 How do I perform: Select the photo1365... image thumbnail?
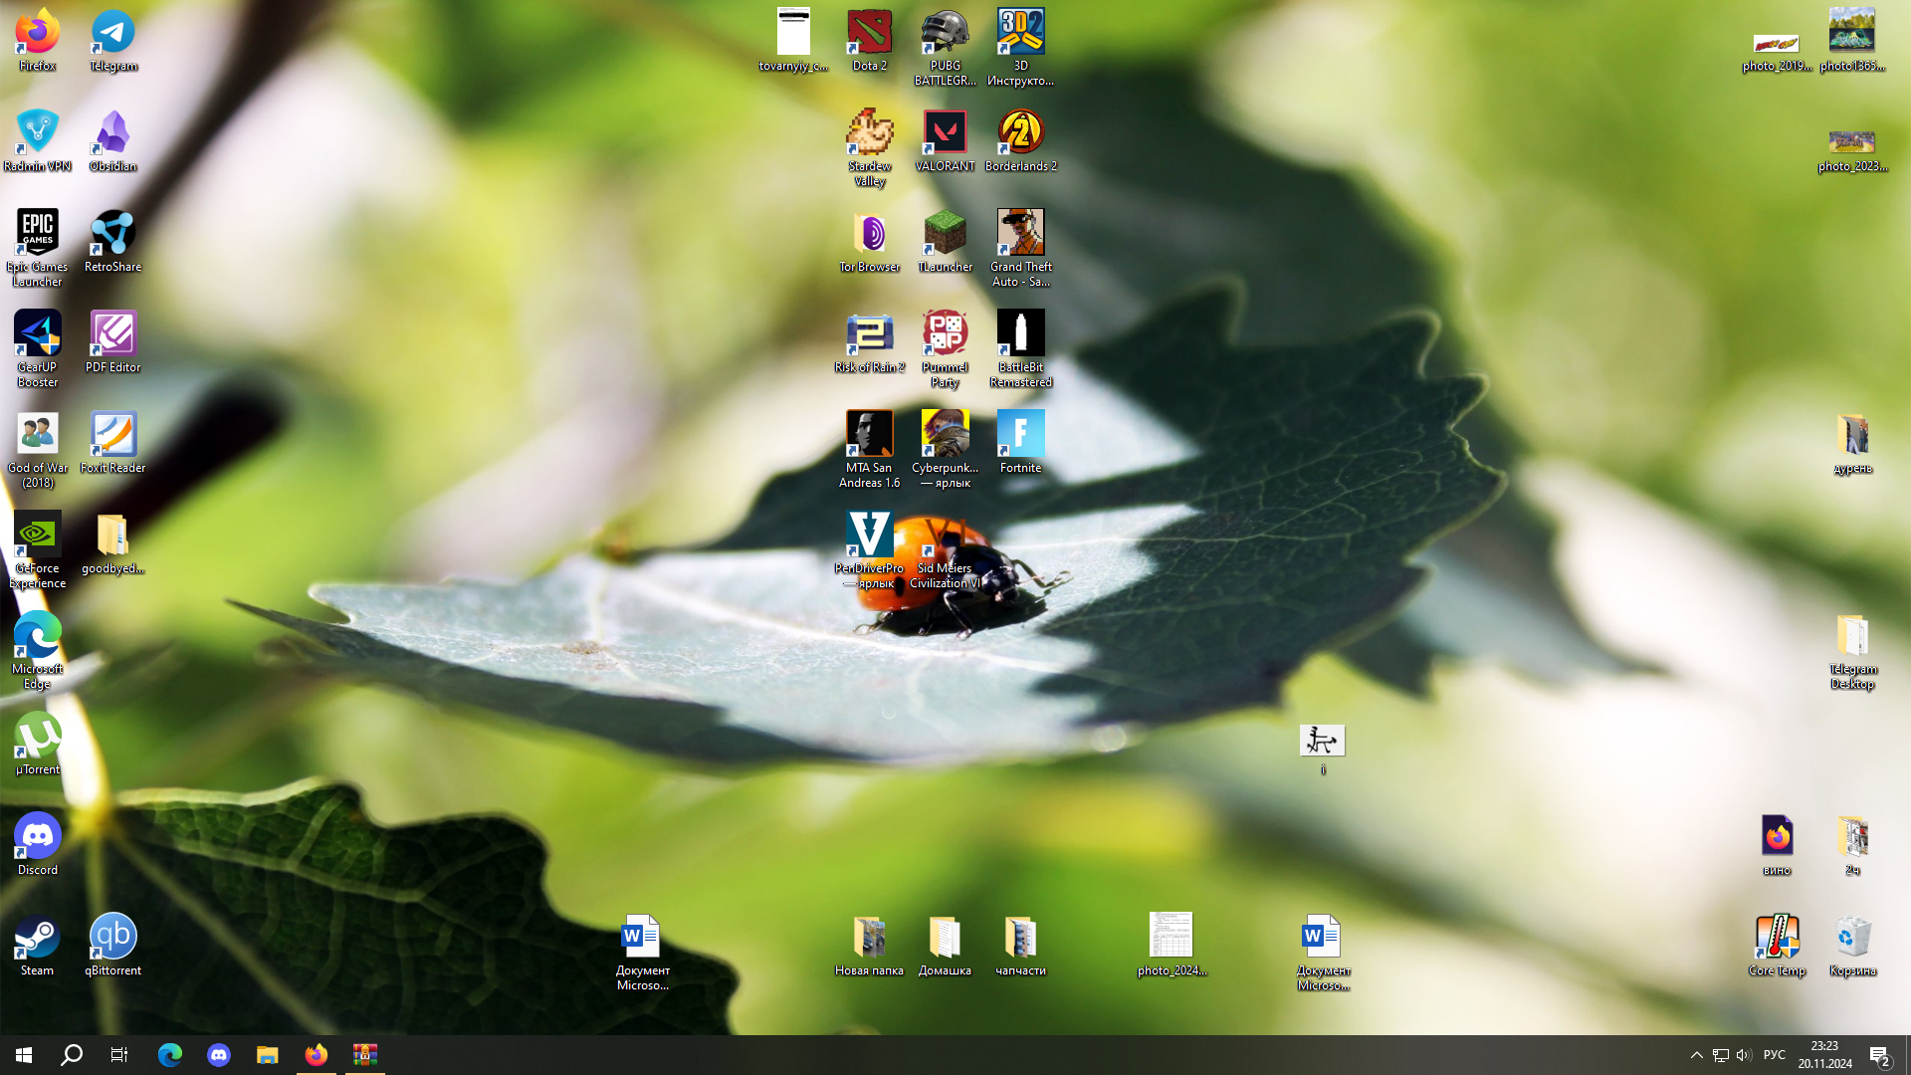point(1853,40)
